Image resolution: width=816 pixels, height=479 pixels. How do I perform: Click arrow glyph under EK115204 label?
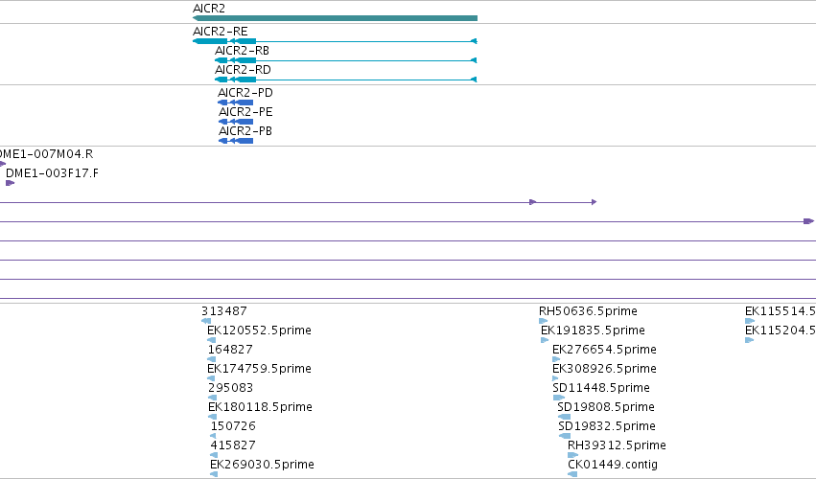[750, 340]
